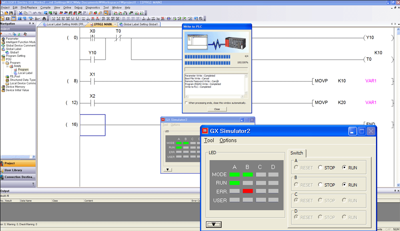This screenshot has width=400, height=231.
Task: Select RESET for switch A in GX Simulator2
Action: tap(296, 167)
